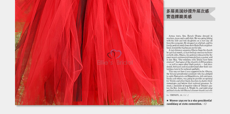Click paragraph beginning Across town, Sen. Barack
This screenshot has height=114, width=230.
click(x=190, y=42)
